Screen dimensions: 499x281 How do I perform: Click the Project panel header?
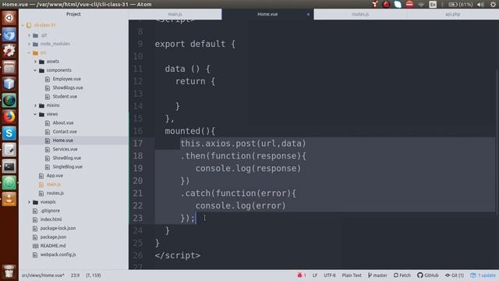[x=73, y=14]
